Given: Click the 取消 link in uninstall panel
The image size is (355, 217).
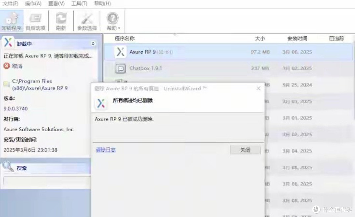Looking at the screenshot, I should click(x=17, y=66).
